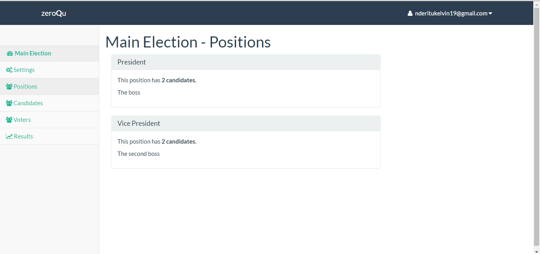The image size is (540, 254).
Task: Open the Candidates sidebar link
Action: 49,103
